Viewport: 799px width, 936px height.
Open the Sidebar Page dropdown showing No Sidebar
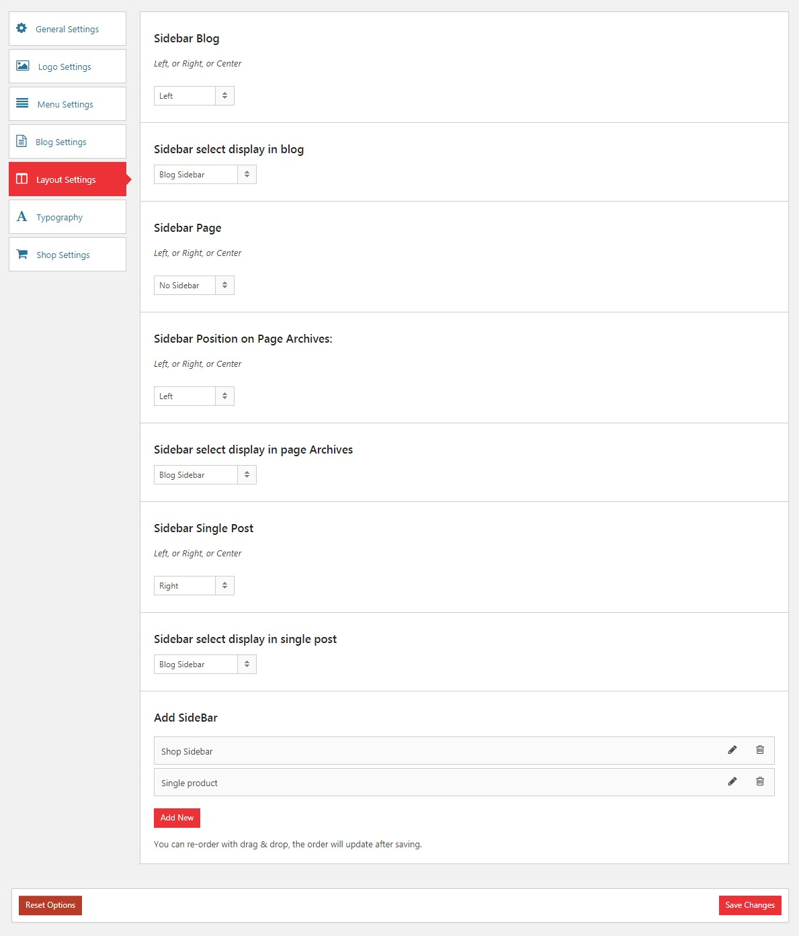(194, 286)
